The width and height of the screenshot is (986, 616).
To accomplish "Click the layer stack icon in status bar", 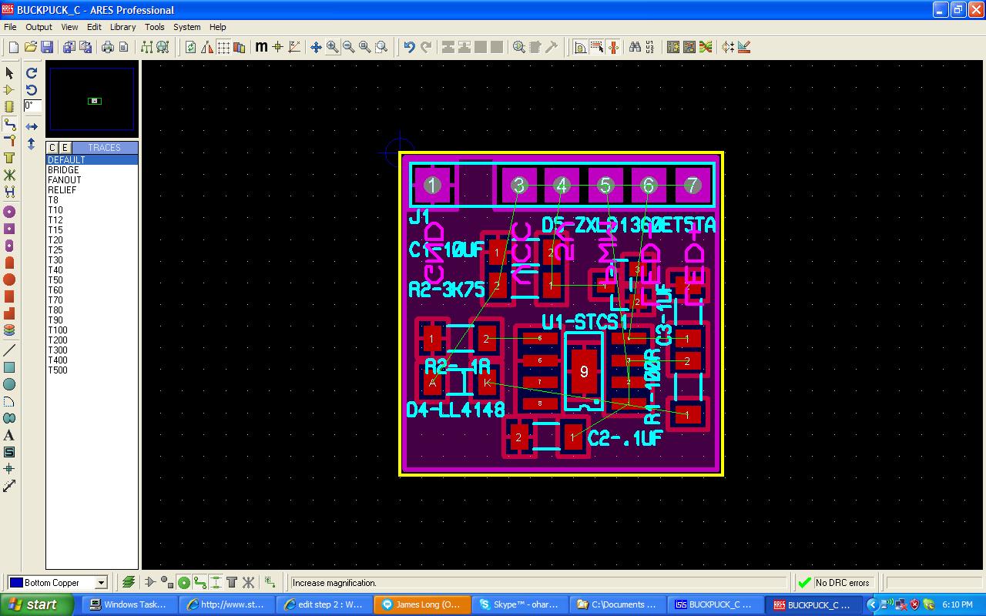I will pyautogui.click(x=128, y=583).
